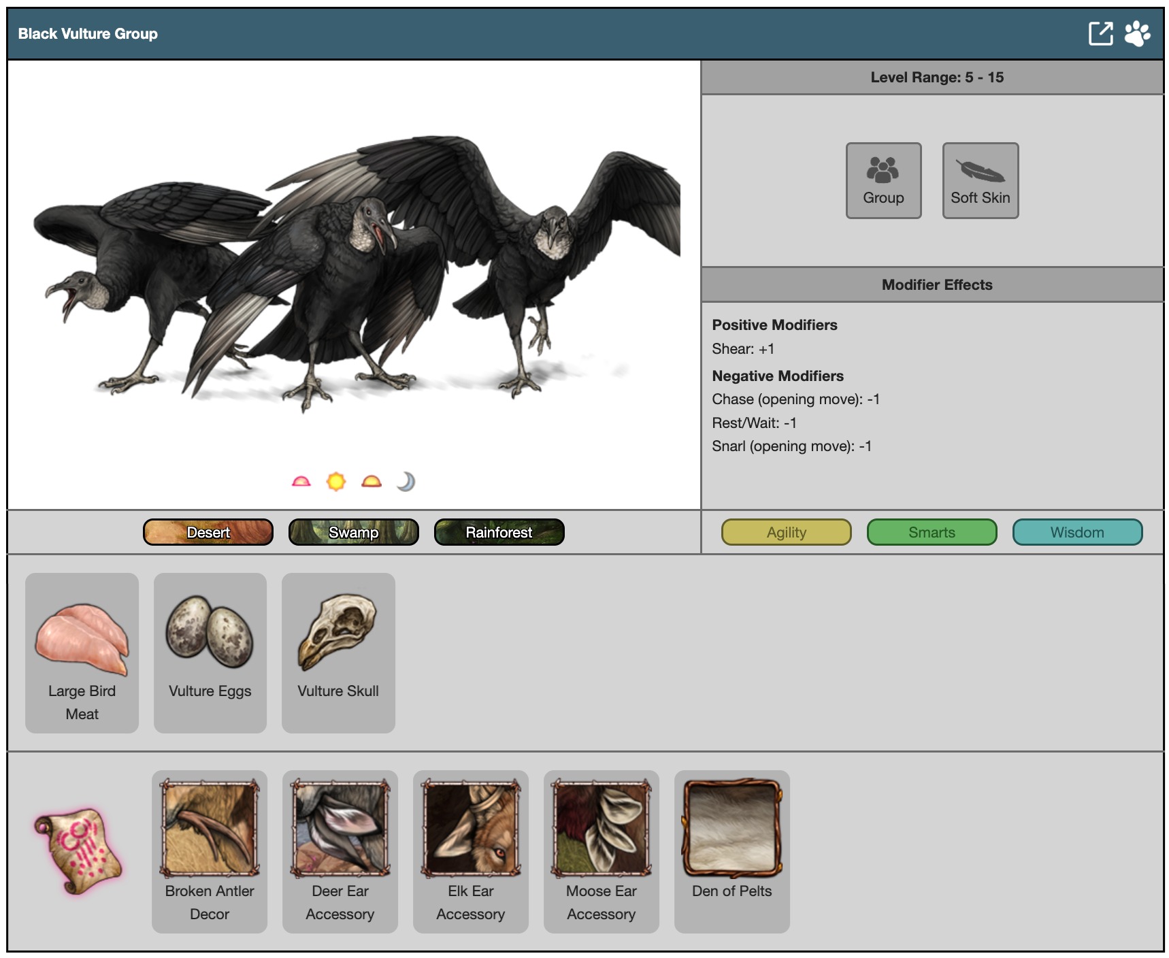This screenshot has width=1169, height=958.
Task: Click the teal Wisdom stat badge
Action: click(x=1077, y=532)
